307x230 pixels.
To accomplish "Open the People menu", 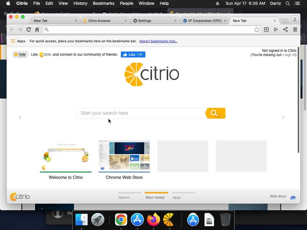I will [127, 3].
